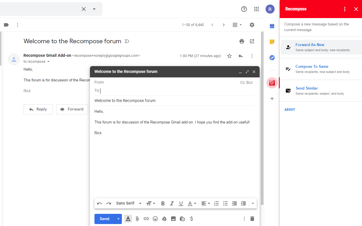The width and height of the screenshot is (362, 226).
Task: Click indent more icon
Action: pyautogui.click(x=244, y=203)
